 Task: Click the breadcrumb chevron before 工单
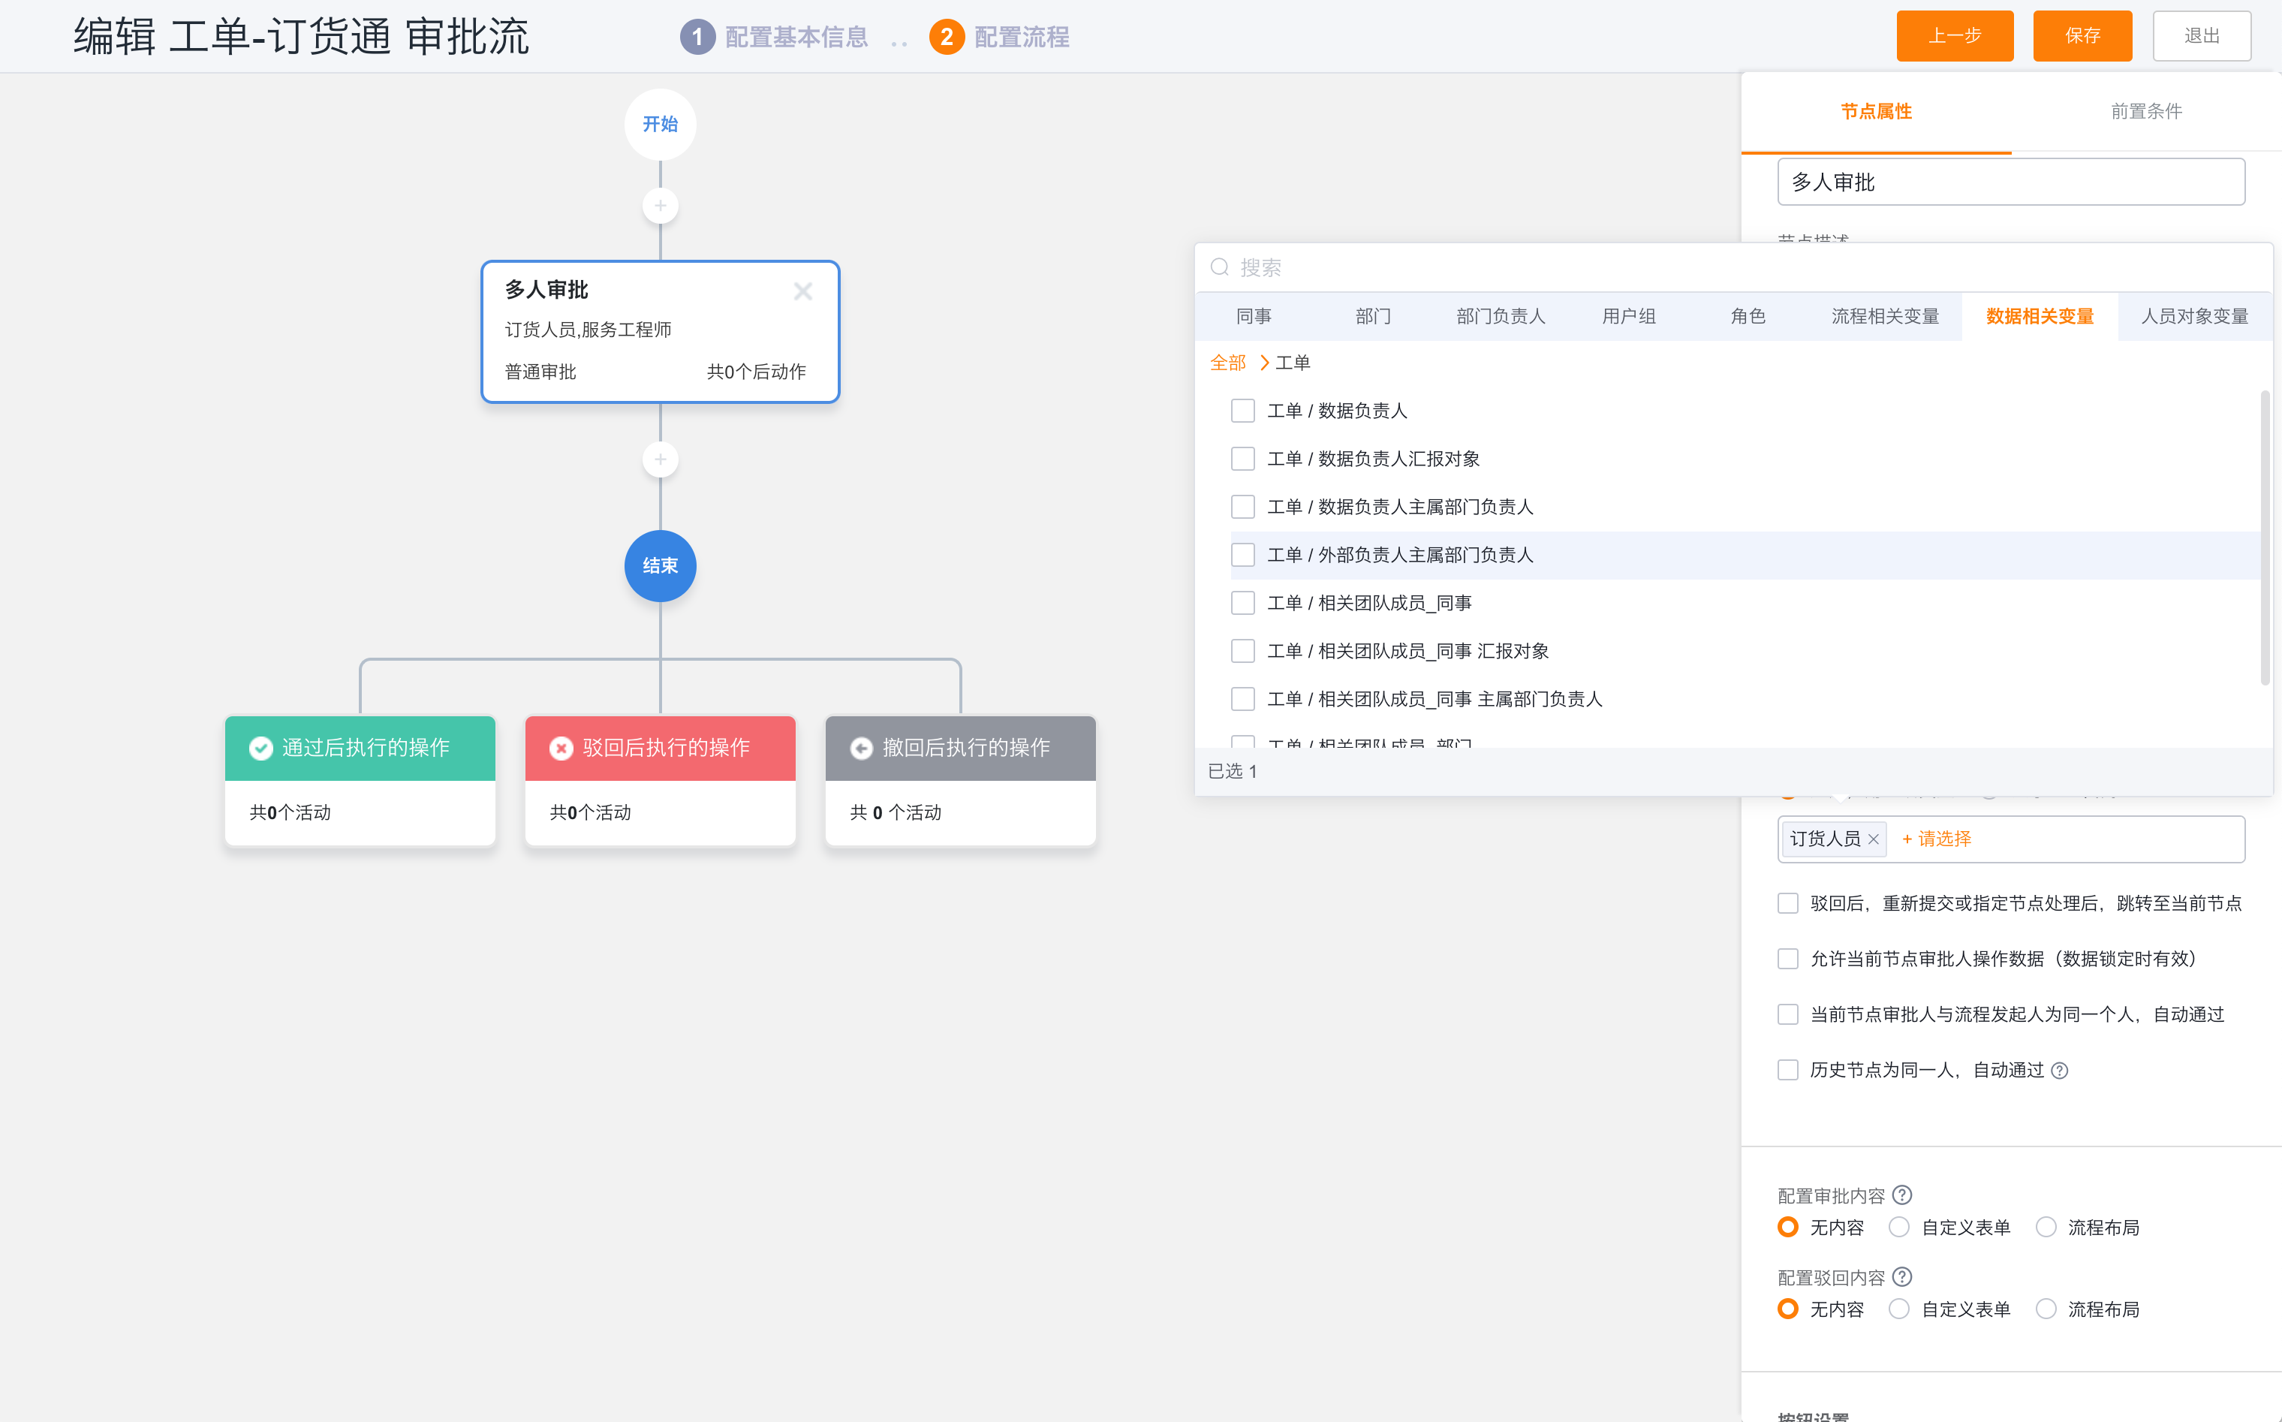click(x=1263, y=362)
